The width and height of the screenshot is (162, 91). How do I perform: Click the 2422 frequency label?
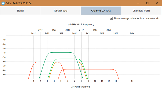click(x=47, y=33)
